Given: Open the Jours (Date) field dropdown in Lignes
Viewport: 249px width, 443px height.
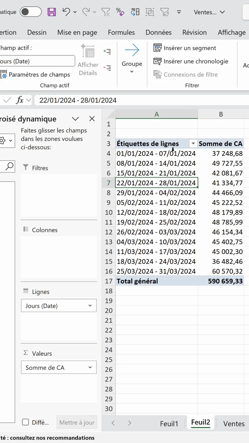Looking at the screenshot, I should (90, 306).
